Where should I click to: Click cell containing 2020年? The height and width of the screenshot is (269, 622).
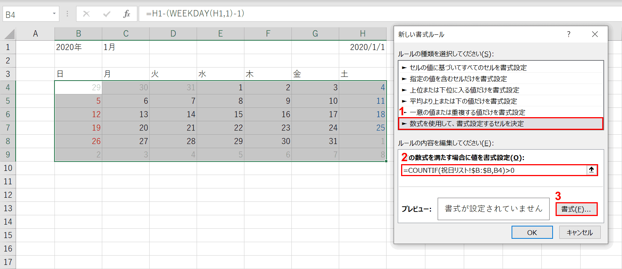point(78,47)
